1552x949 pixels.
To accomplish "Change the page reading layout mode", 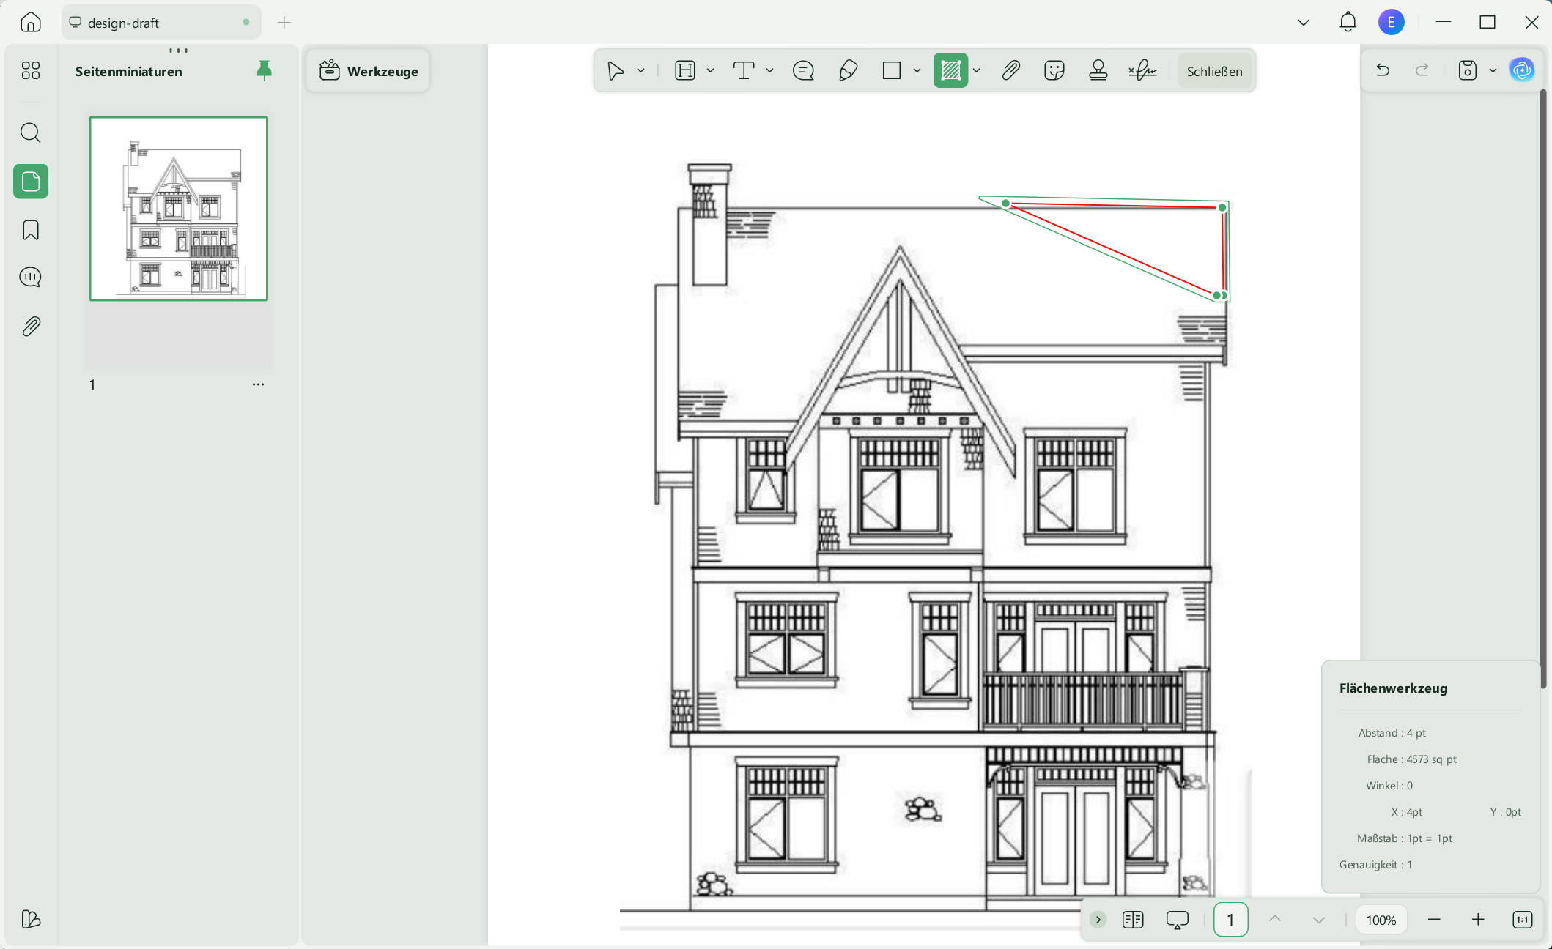I will point(1133,920).
